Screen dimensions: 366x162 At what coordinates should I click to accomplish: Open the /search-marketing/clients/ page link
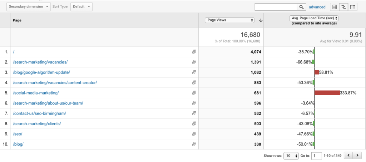click(x=37, y=123)
